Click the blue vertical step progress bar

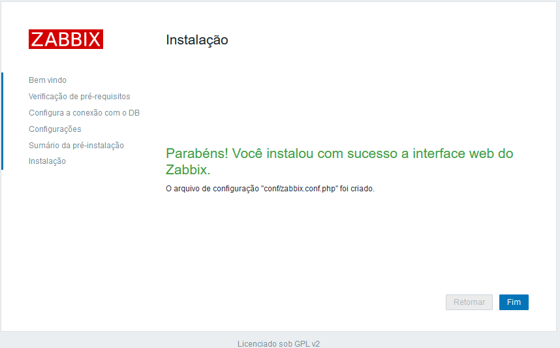(x=2, y=121)
